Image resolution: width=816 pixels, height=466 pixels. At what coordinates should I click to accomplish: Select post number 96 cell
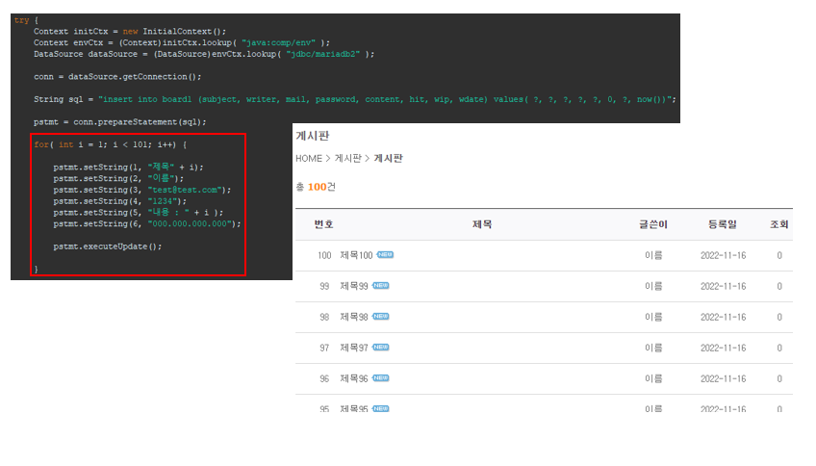[x=324, y=378]
